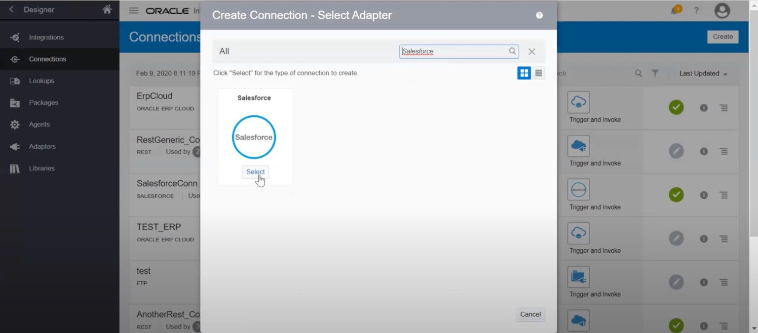Click Select to choose the Salesforce adapter

point(255,171)
